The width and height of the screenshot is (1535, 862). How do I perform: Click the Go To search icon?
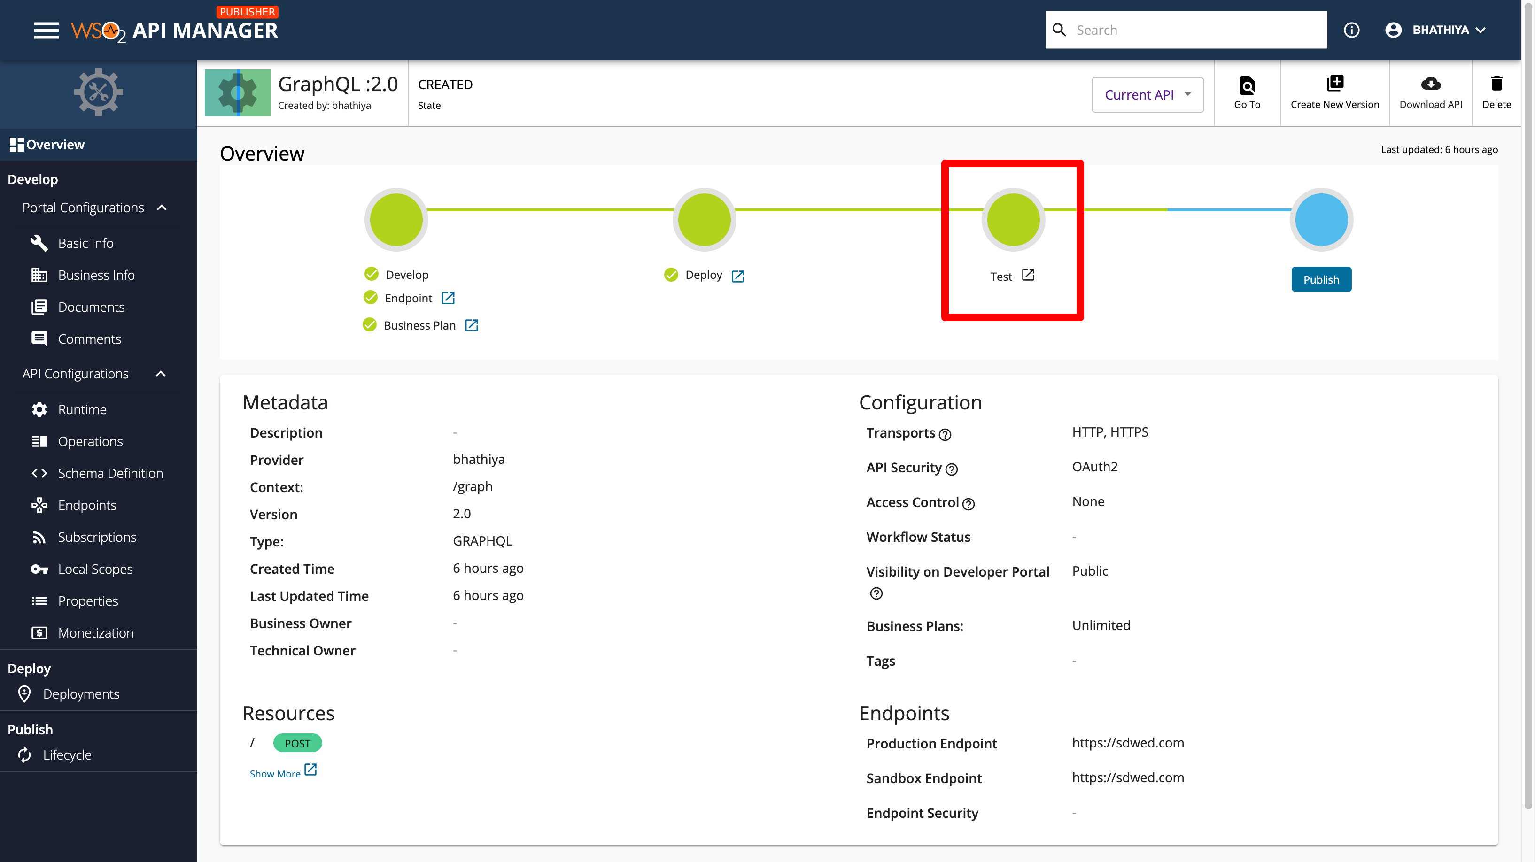click(1247, 85)
